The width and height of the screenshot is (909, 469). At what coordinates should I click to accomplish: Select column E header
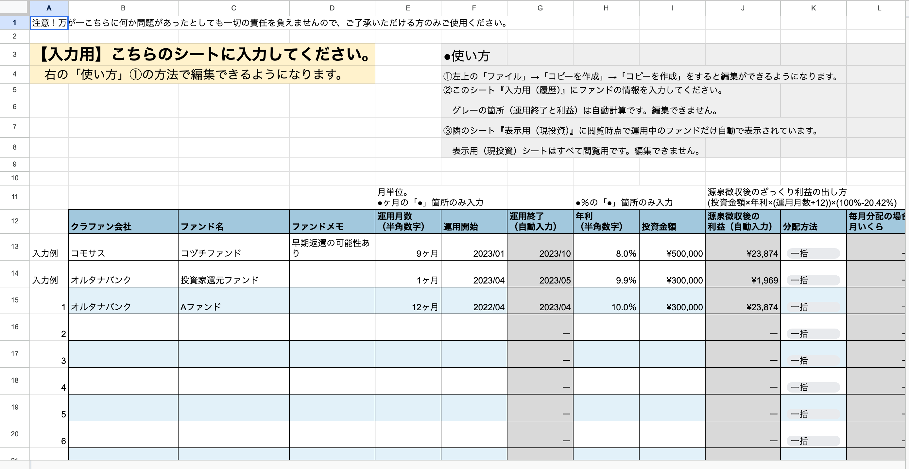(x=408, y=8)
